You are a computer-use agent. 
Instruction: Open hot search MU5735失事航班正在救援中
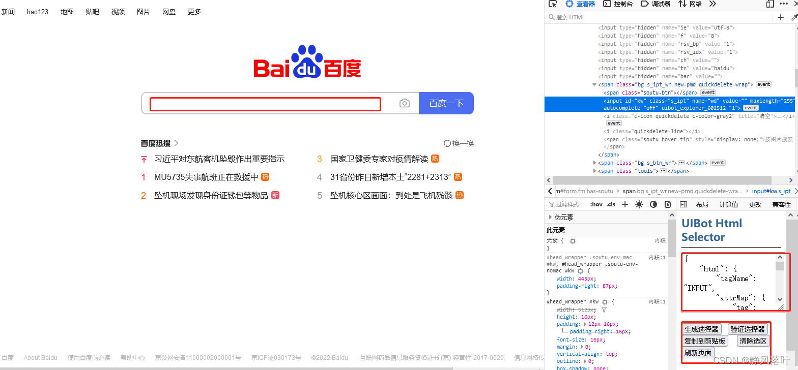coord(206,177)
